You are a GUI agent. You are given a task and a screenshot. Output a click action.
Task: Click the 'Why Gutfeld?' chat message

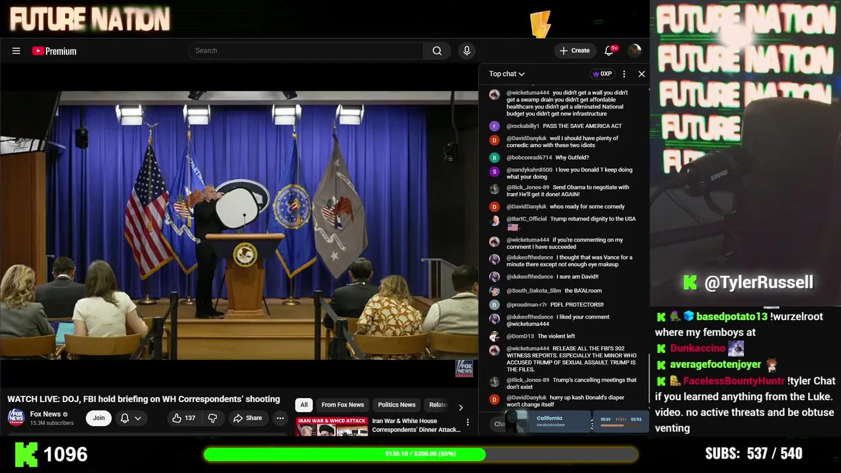click(x=572, y=158)
